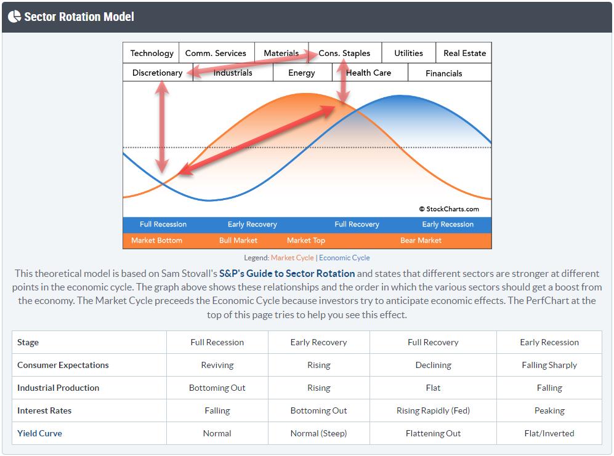Screen dimensions: 614x456
Task: Click the pie chart icon in header
Action: (14, 17)
